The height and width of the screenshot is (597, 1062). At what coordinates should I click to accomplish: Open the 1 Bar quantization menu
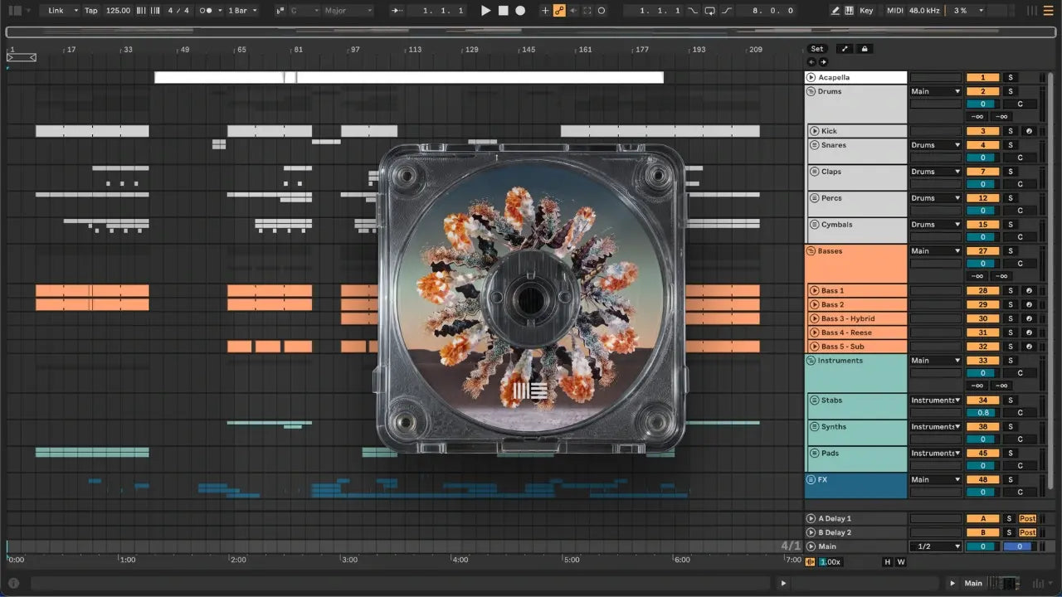click(242, 11)
